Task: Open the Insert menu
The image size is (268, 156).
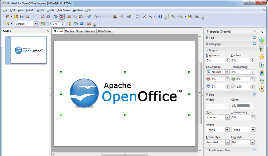Action: pos(29,10)
